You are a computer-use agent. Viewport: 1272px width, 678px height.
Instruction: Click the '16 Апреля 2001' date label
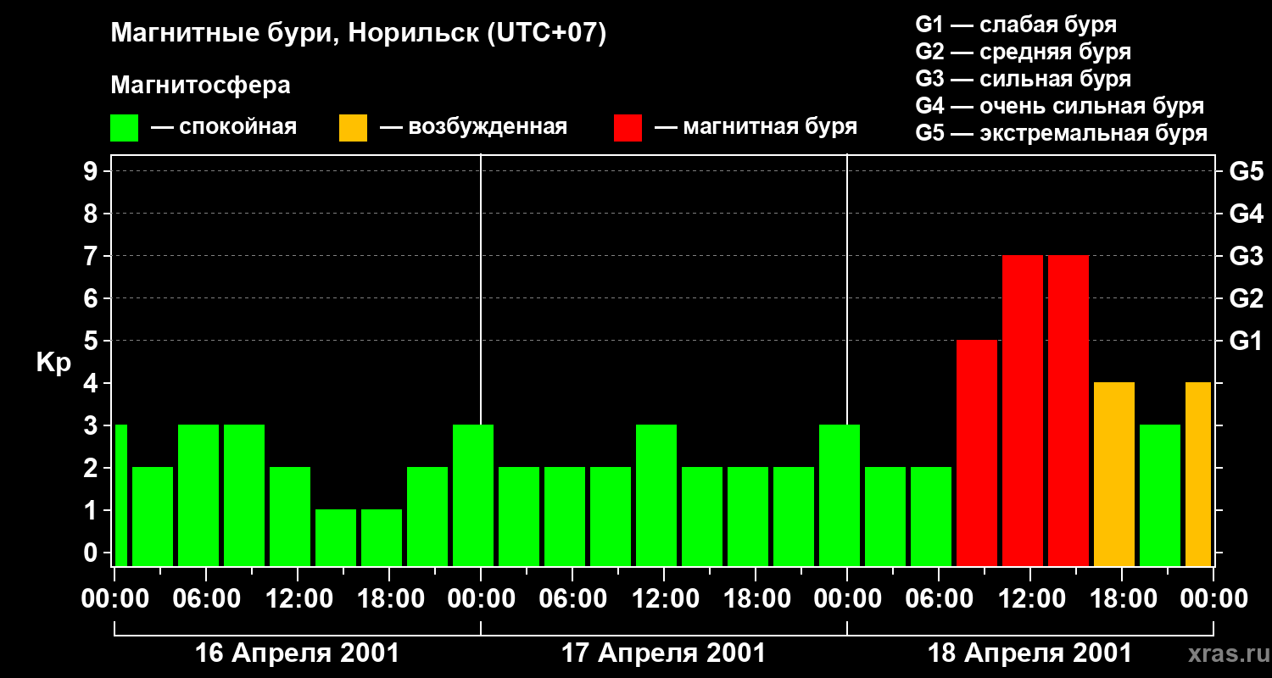297,653
